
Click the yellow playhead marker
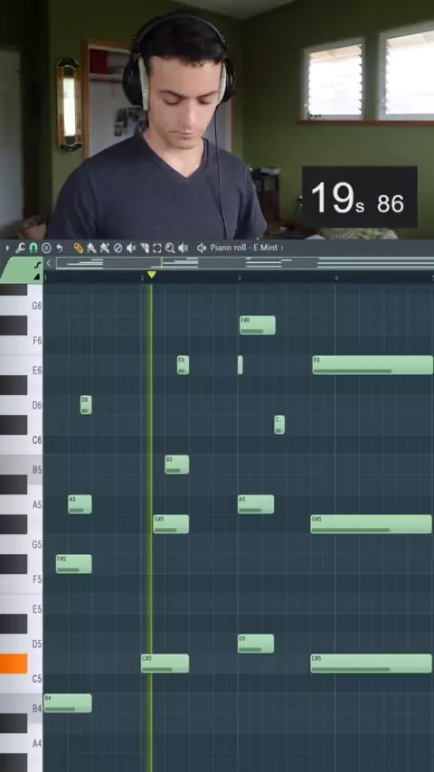[152, 275]
